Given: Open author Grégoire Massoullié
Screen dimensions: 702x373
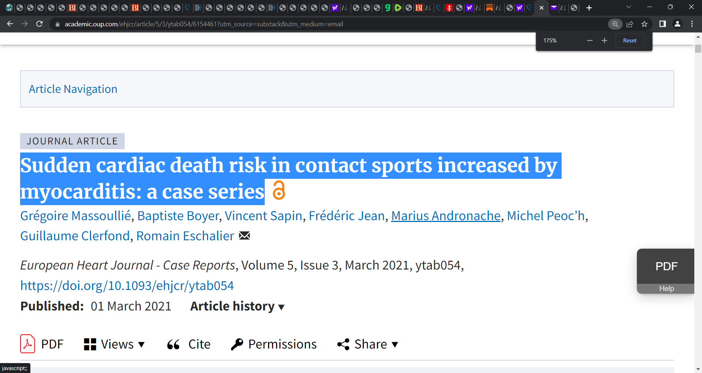Looking at the screenshot, I should pos(75,216).
